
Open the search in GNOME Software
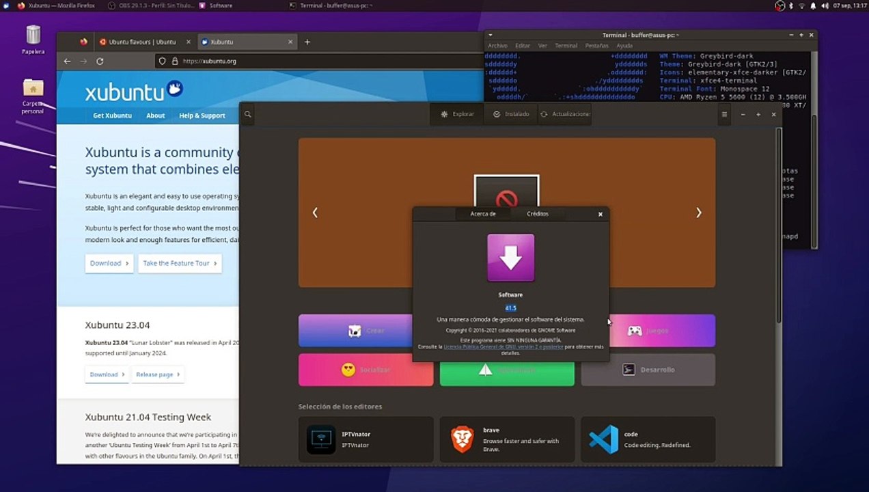click(x=248, y=114)
